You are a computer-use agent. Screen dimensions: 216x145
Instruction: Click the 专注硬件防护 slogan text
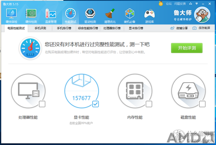(x=183, y=19)
